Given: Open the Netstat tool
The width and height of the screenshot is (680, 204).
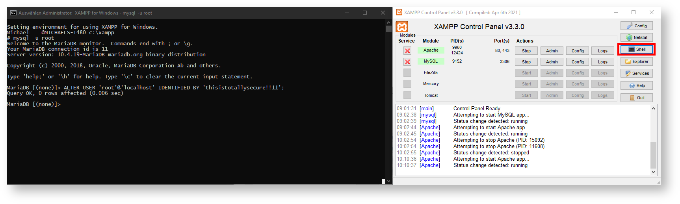Looking at the screenshot, I should coord(637,37).
